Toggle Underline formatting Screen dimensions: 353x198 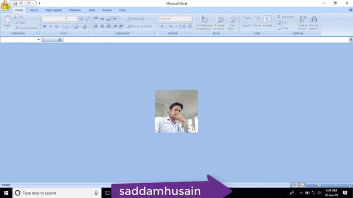point(56,26)
